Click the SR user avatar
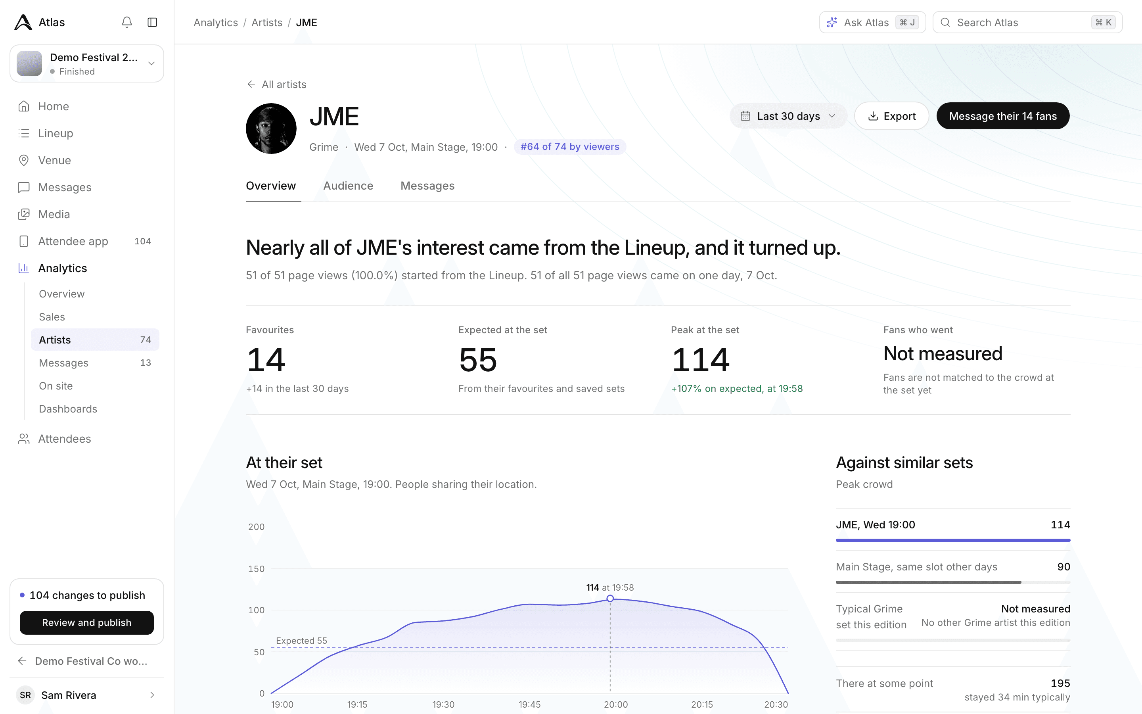The width and height of the screenshot is (1142, 714). pyautogui.click(x=25, y=695)
